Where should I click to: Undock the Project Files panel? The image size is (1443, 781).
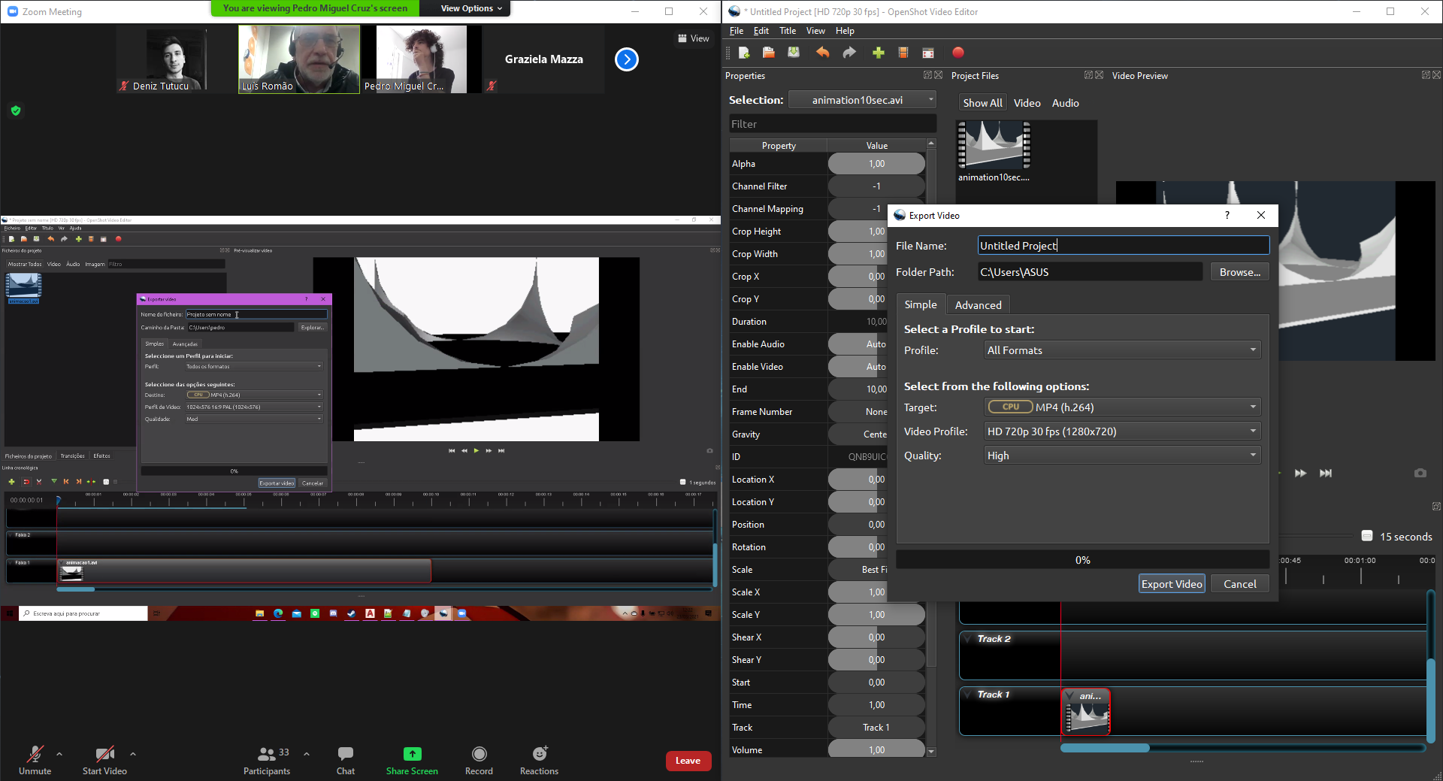[1088, 75]
